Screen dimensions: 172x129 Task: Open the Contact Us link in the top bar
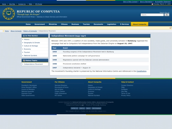(22, 4)
